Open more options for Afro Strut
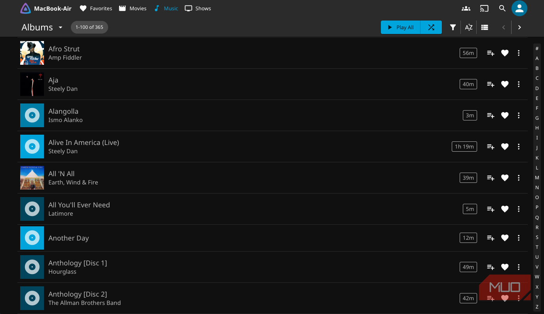 (519, 53)
